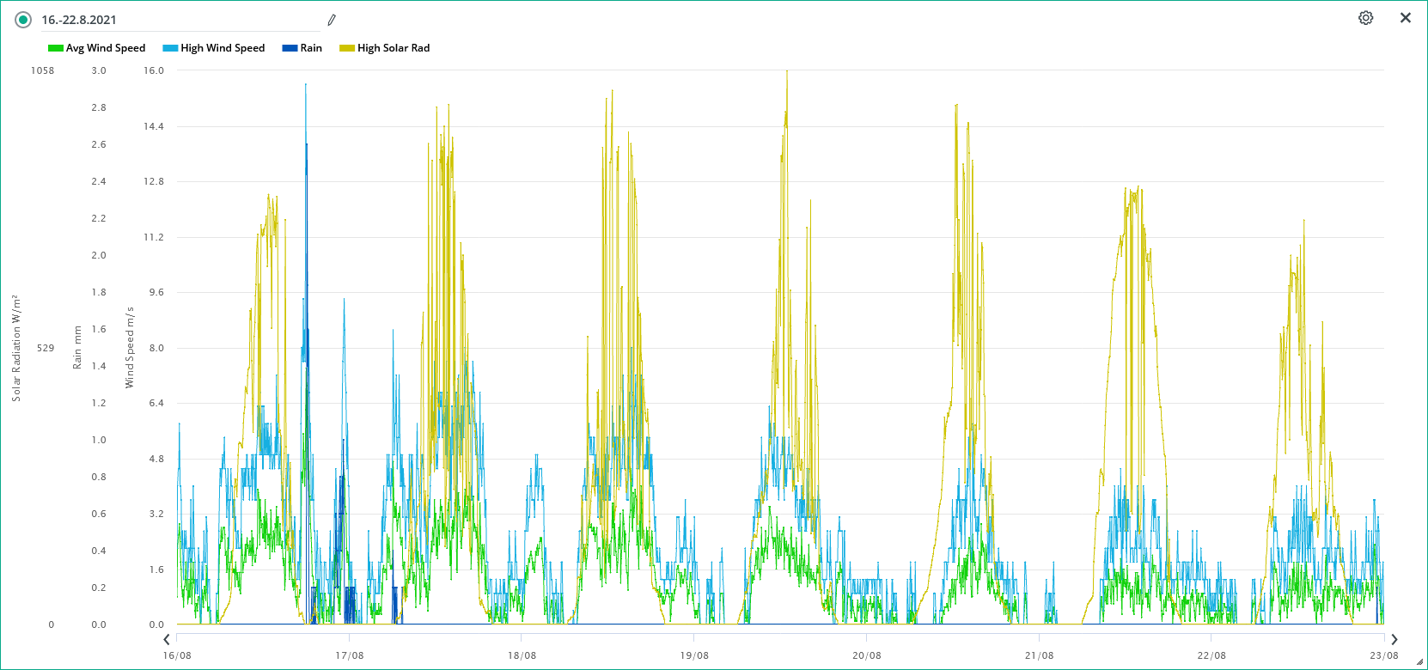Click the Rain mm axis title
The height and width of the screenshot is (670, 1428).
(77, 348)
